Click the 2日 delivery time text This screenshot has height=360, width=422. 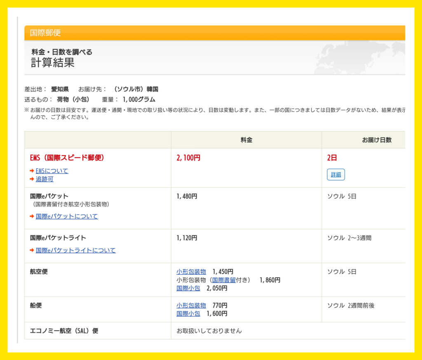332,158
